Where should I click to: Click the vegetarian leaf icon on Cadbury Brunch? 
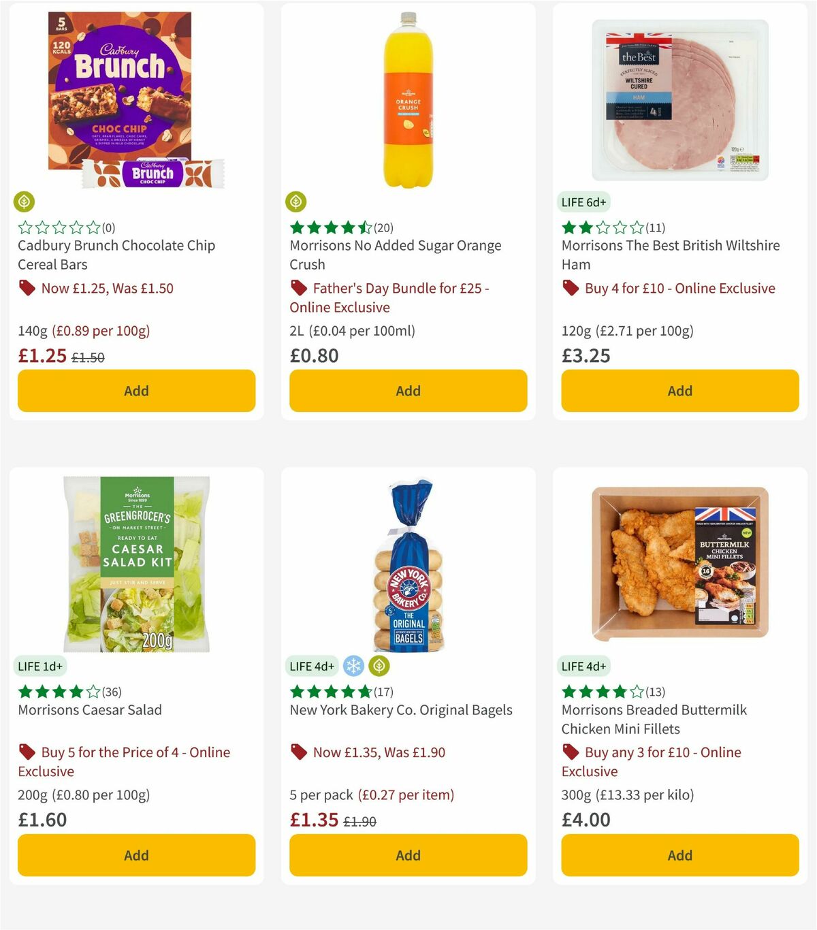point(25,202)
